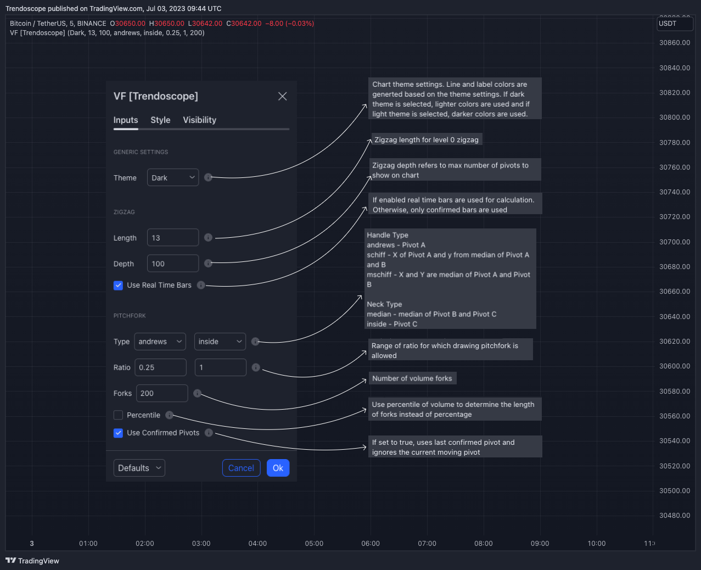701x570 pixels.
Task: Click the Forks input field showing 200
Action: (x=162, y=393)
